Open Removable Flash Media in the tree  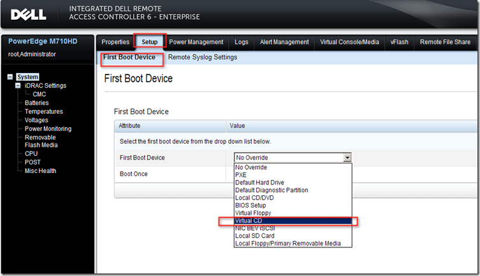pyautogui.click(x=41, y=141)
